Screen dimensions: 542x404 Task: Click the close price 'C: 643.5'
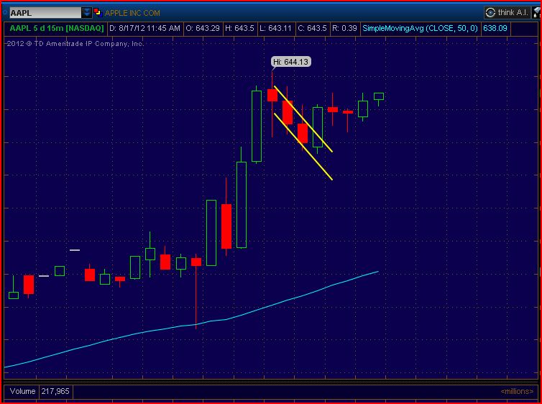tap(312, 28)
